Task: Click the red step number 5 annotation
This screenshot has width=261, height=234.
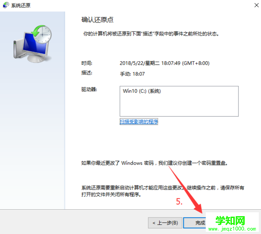Action: pos(179,201)
